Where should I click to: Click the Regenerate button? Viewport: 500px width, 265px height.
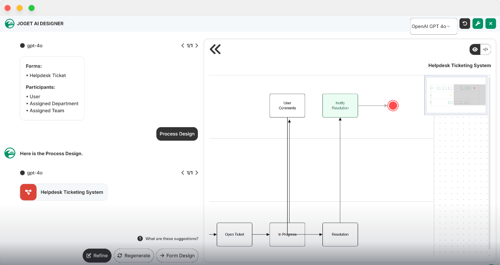[134, 255]
